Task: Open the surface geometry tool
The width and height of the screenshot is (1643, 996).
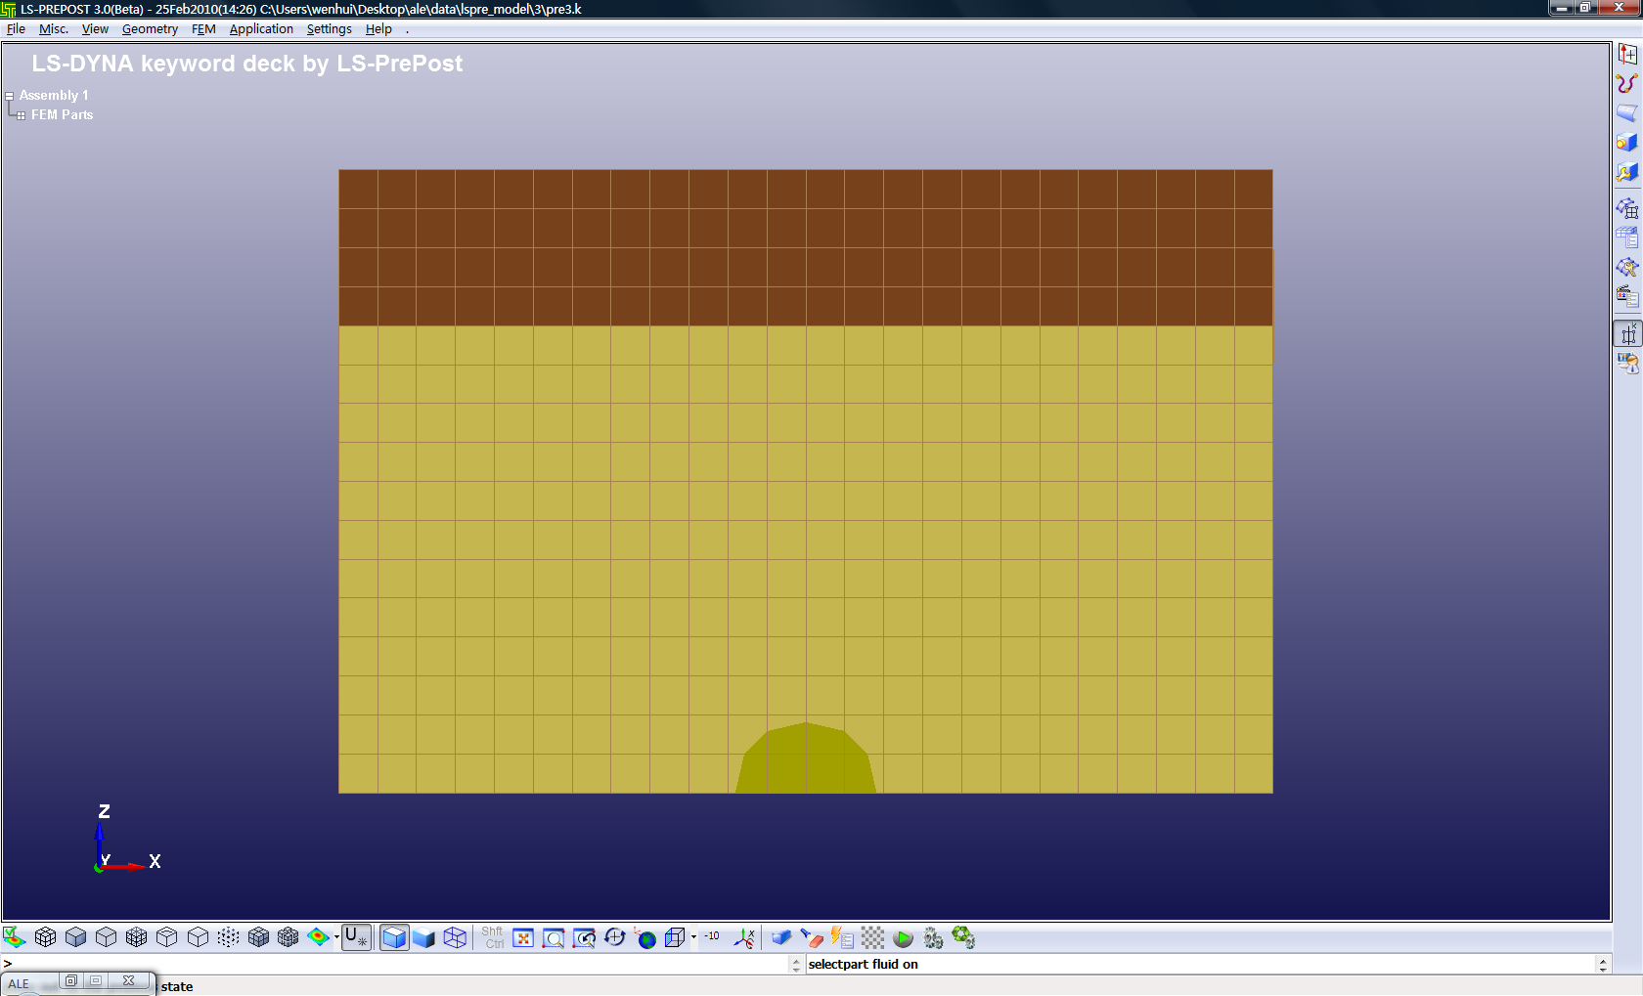Action: point(1626,112)
